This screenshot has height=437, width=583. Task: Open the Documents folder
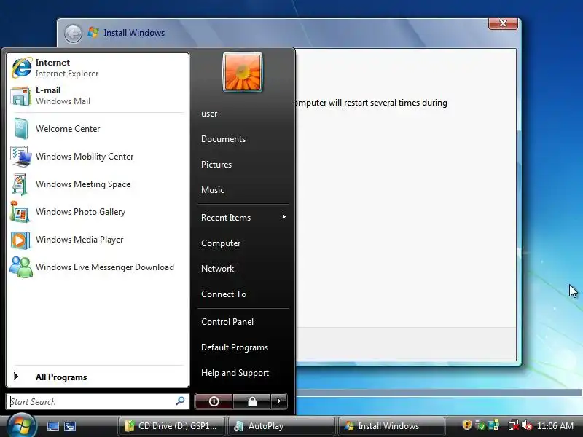[223, 139]
